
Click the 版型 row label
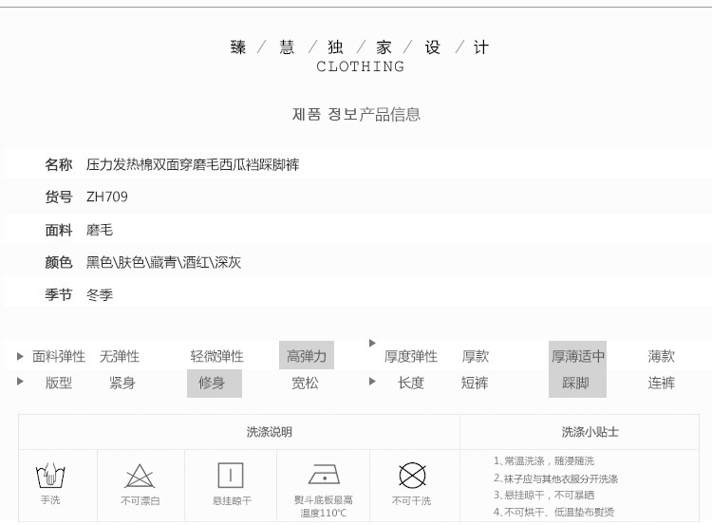click(59, 383)
